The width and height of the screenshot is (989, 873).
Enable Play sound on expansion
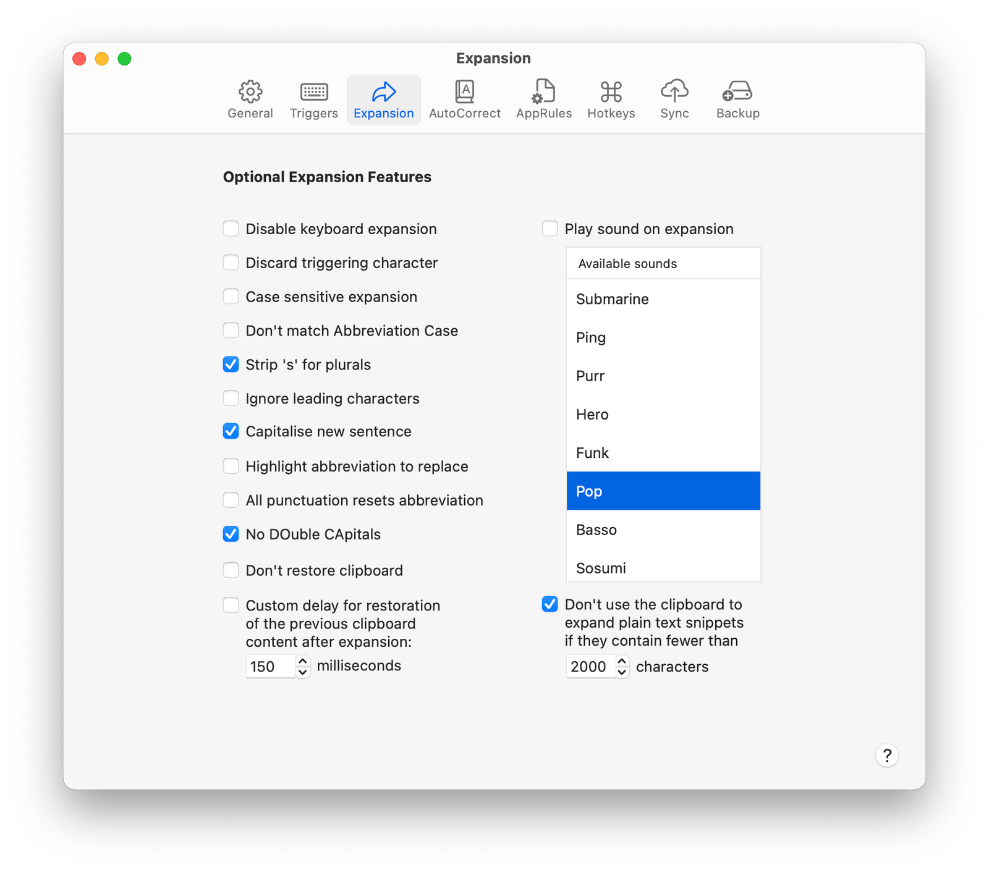coord(550,229)
